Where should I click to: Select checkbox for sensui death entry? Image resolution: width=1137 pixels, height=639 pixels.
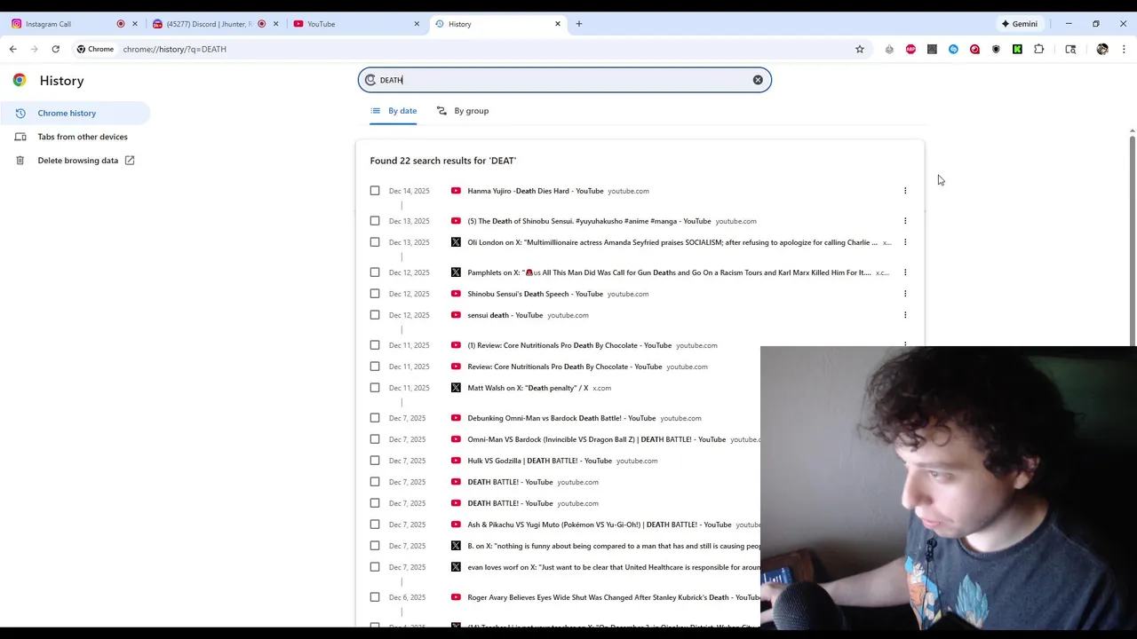click(375, 315)
